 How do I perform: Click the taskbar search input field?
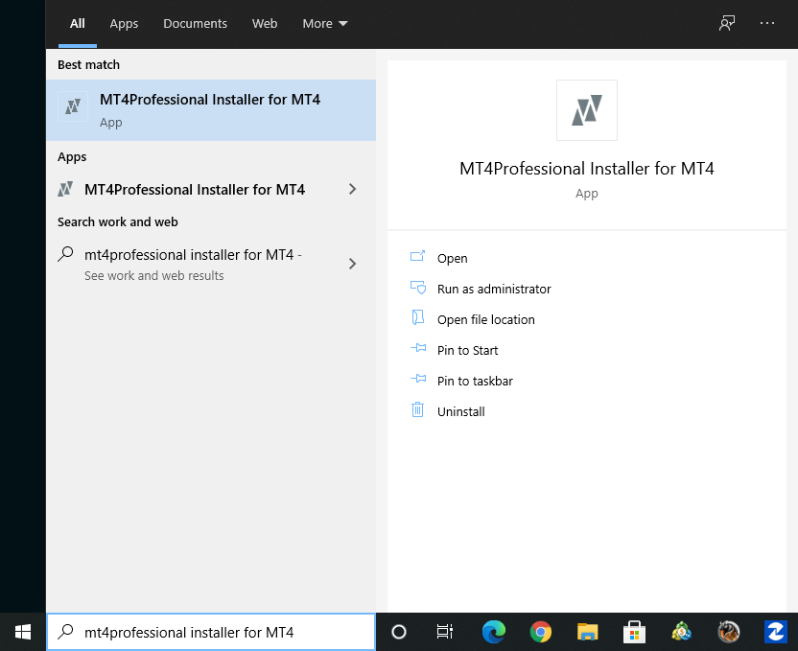coord(211,632)
